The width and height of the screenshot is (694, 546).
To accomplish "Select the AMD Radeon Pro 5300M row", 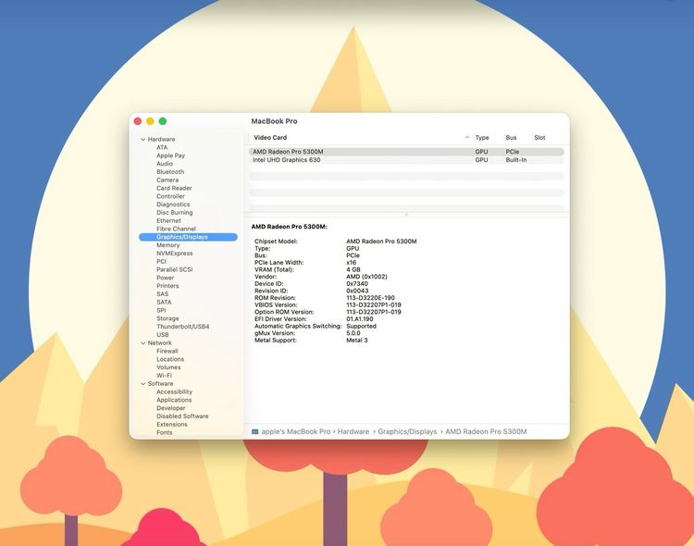I will pyautogui.click(x=289, y=152).
